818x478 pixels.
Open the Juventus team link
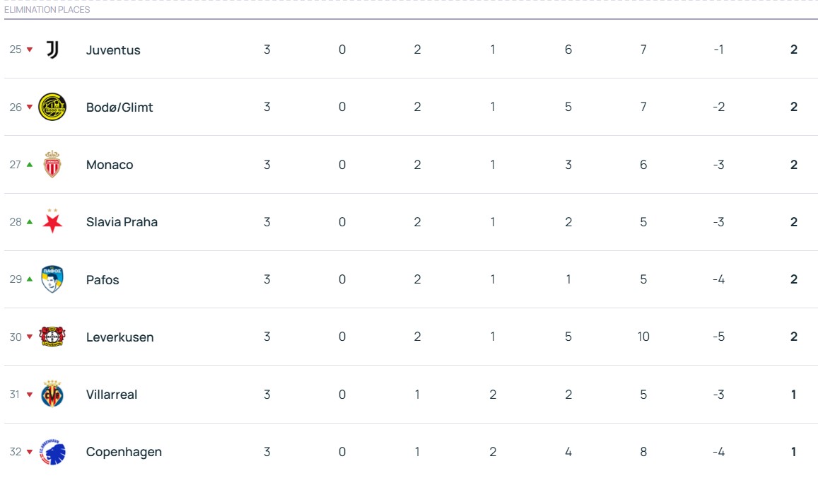113,50
